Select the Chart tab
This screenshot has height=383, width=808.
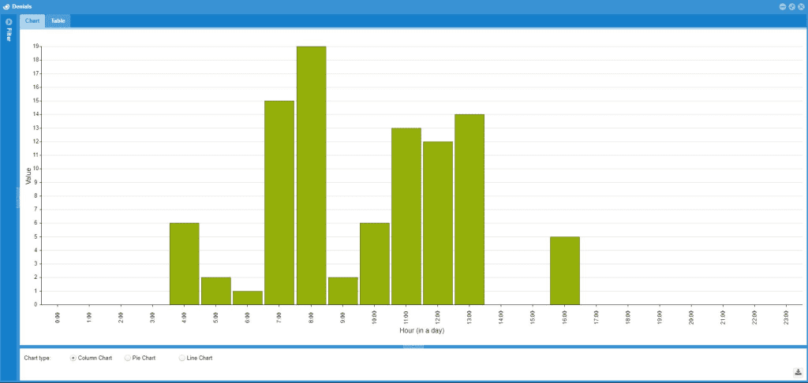point(32,20)
